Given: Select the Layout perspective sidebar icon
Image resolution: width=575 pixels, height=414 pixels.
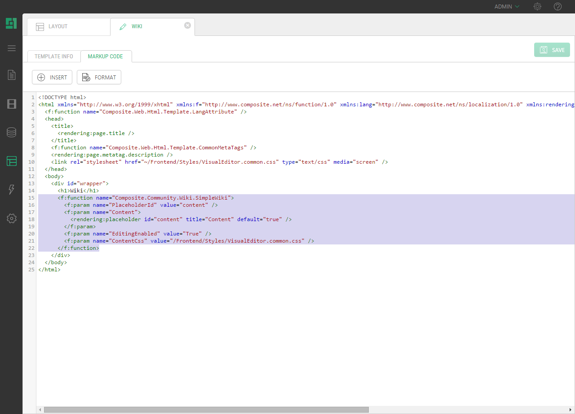Looking at the screenshot, I should pyautogui.click(x=12, y=161).
